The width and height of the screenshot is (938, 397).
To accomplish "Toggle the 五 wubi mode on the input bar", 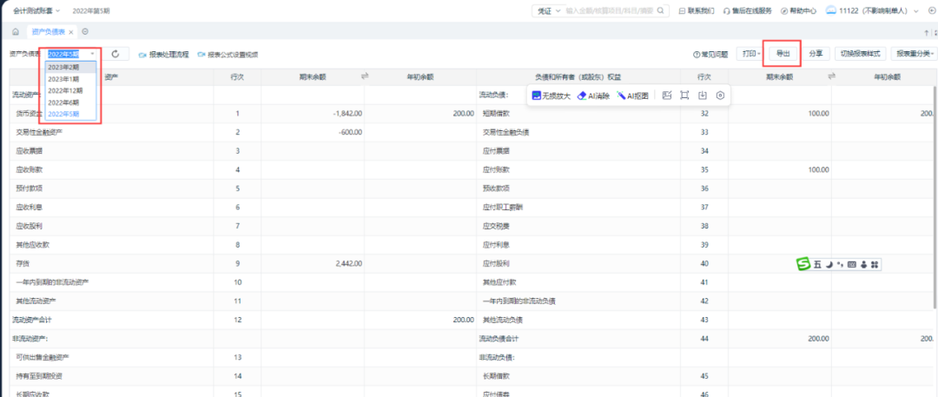I will (x=817, y=265).
